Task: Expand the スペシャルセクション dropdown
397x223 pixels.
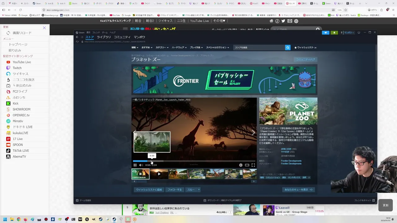Action: [x=217, y=47]
